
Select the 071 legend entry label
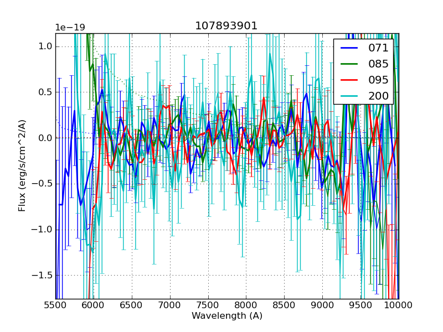coord(379,48)
